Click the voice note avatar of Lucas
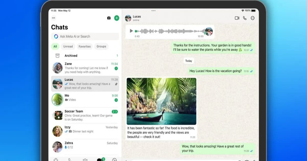This screenshot has width=307, height=161. pyautogui.click(x=209, y=31)
